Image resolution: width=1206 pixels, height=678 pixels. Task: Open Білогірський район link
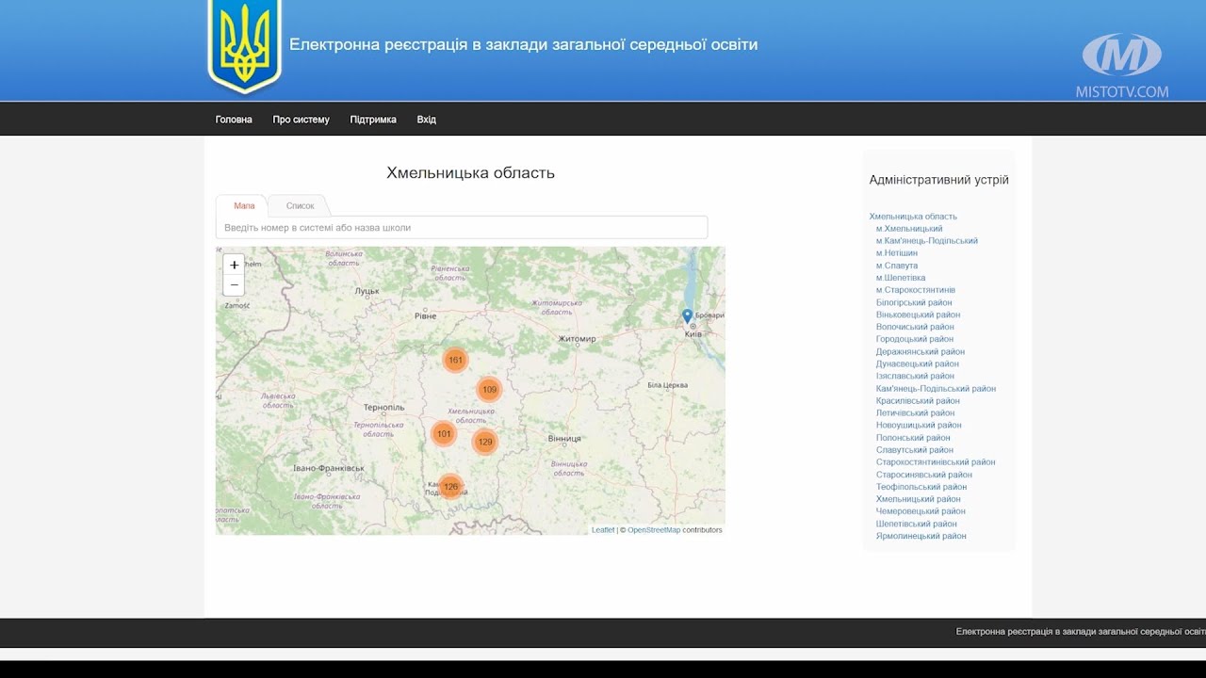point(914,302)
